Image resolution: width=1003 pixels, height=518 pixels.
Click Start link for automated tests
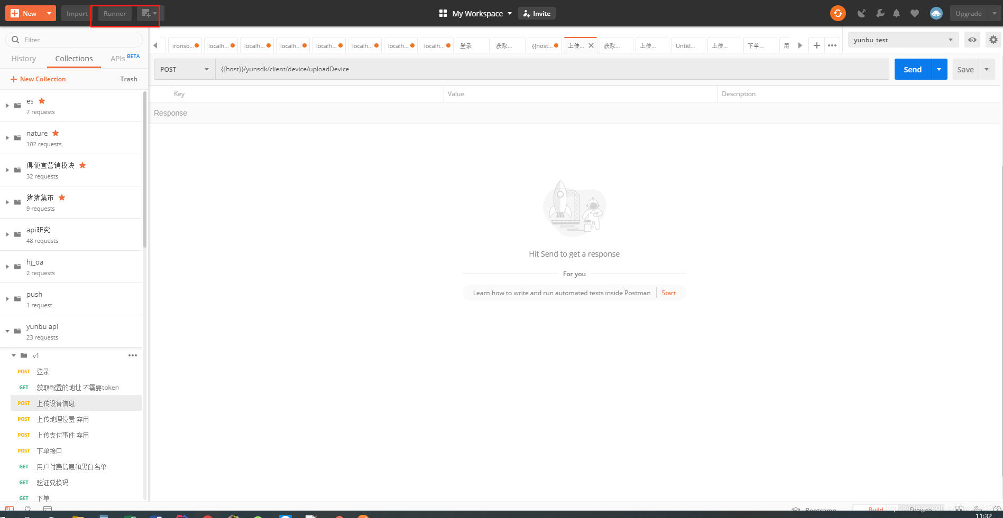(668, 293)
